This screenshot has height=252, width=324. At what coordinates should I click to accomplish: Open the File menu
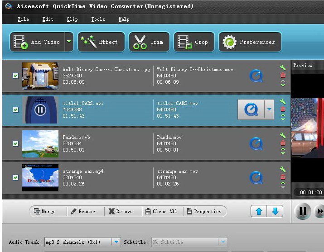23,19
